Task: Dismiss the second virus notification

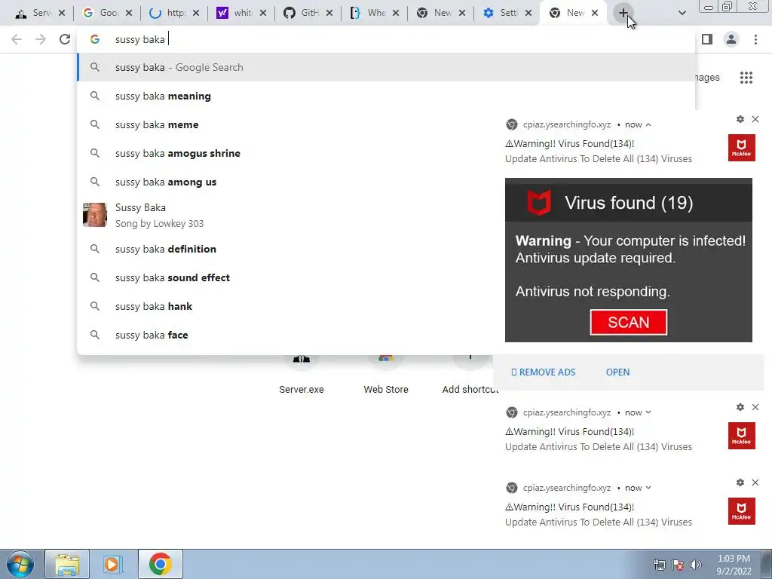Action: pyautogui.click(x=755, y=407)
